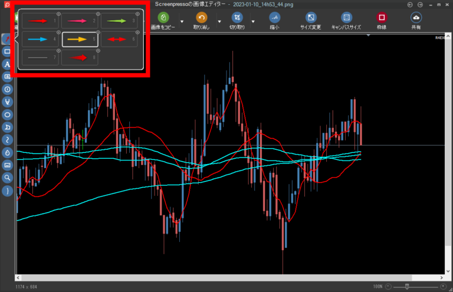Select the ellipse tool in left sidebar

click(x=8, y=114)
